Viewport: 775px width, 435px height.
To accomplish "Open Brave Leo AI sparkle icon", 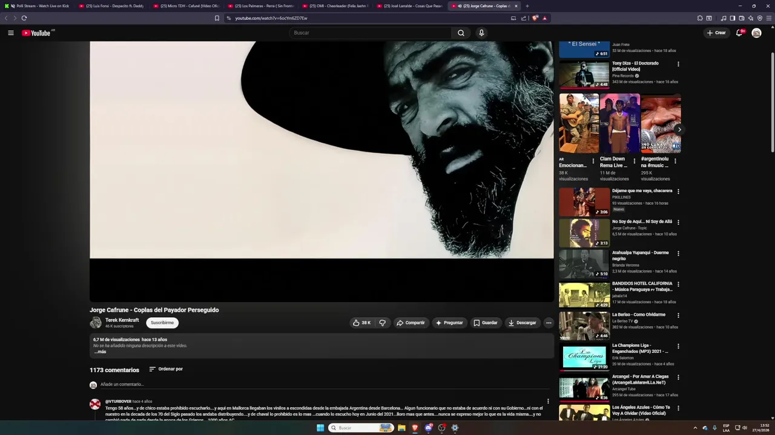I will tap(751, 18).
